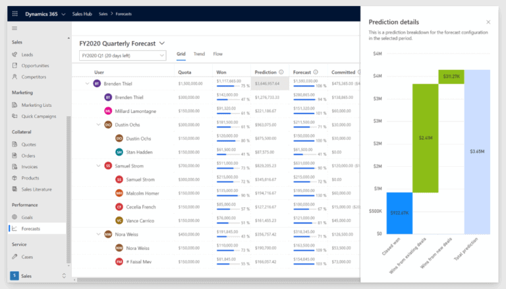Click Sales Hub in the top bar
The height and width of the screenshot is (289, 506).
click(x=82, y=14)
